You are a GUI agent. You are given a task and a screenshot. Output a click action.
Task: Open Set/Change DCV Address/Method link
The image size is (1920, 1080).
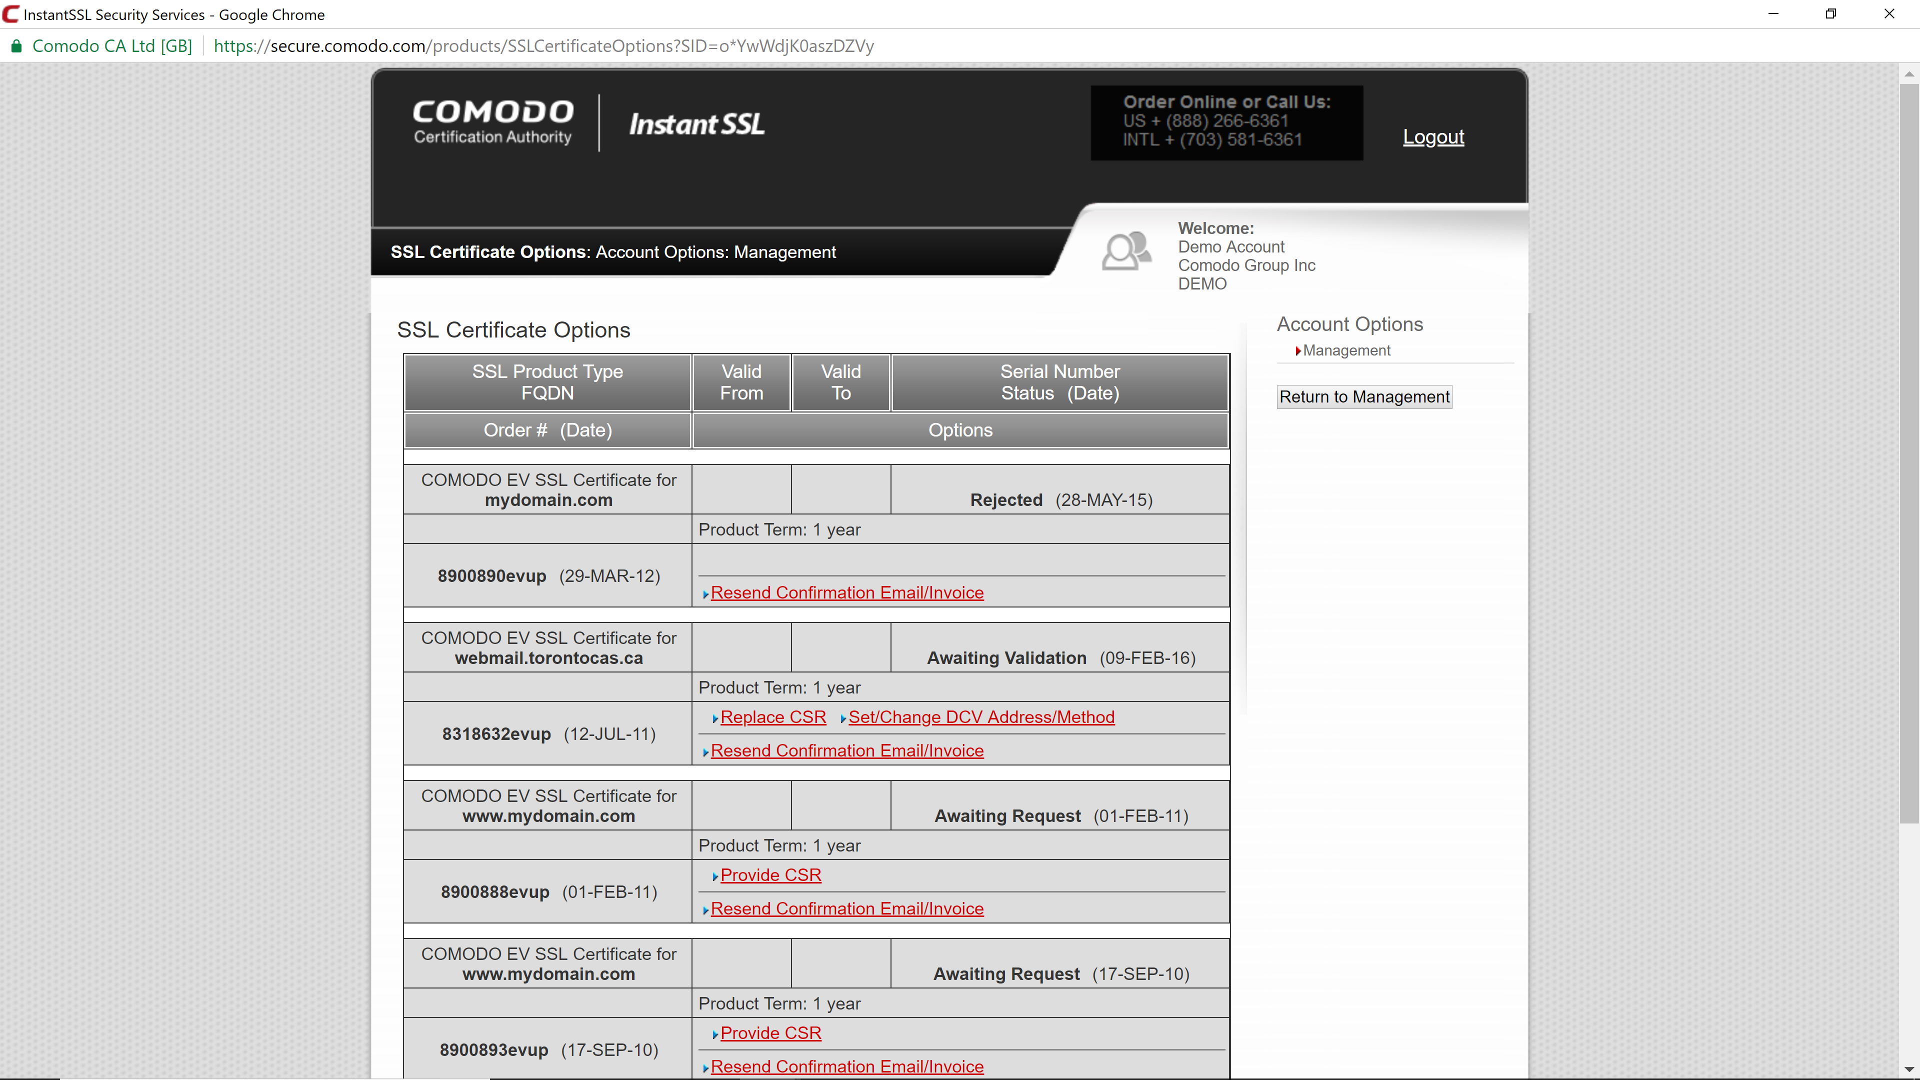pyautogui.click(x=981, y=717)
